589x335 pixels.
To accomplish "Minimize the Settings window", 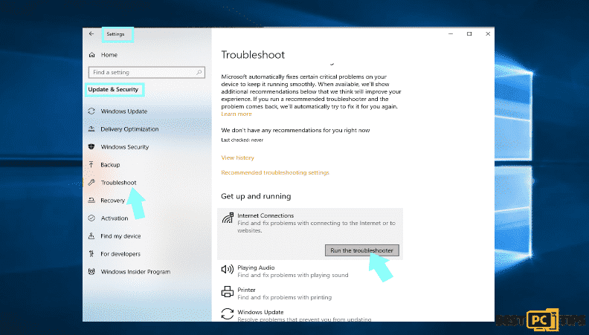I will point(451,33).
